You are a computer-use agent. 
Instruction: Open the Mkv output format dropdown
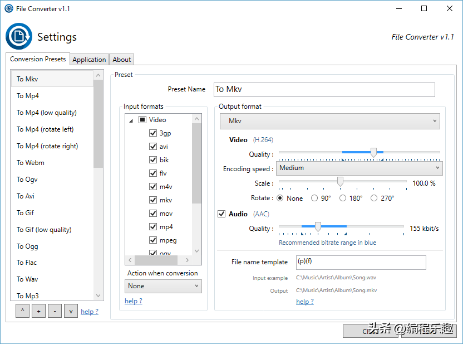click(330, 121)
